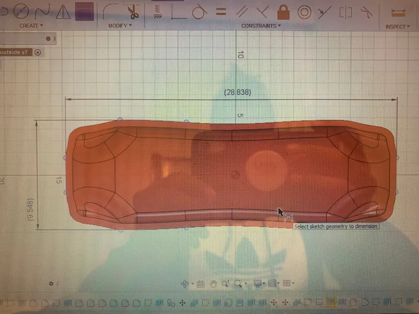This screenshot has height=314, width=419.
Task: Select the Fit Point Spline tool
Action: point(42,12)
